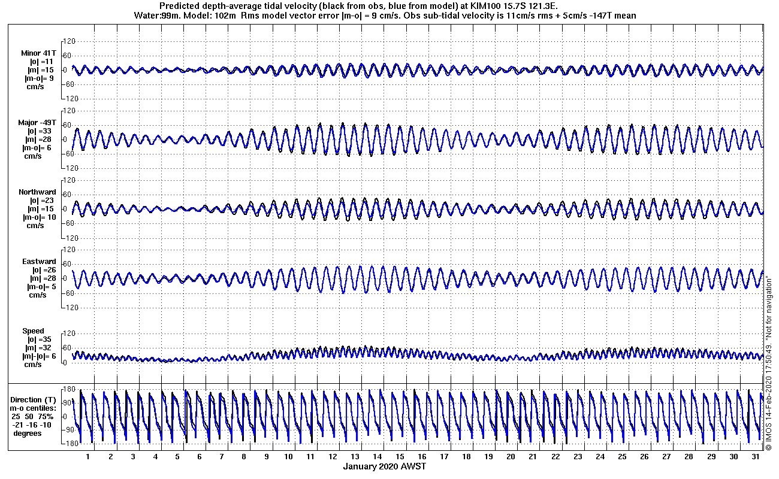779x479 pixels.
Task: Click "|o| =26" in the Eastward panel
Action: click(x=44, y=270)
